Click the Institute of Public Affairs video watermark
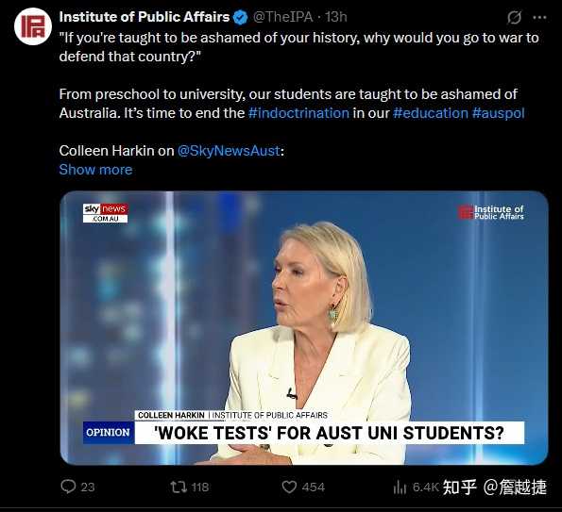The image size is (562, 512). coord(490,212)
